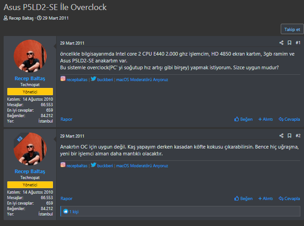This screenshot has height=226, width=304.
Task: Quote post #1 with Alıntı
Action: coord(265,119)
